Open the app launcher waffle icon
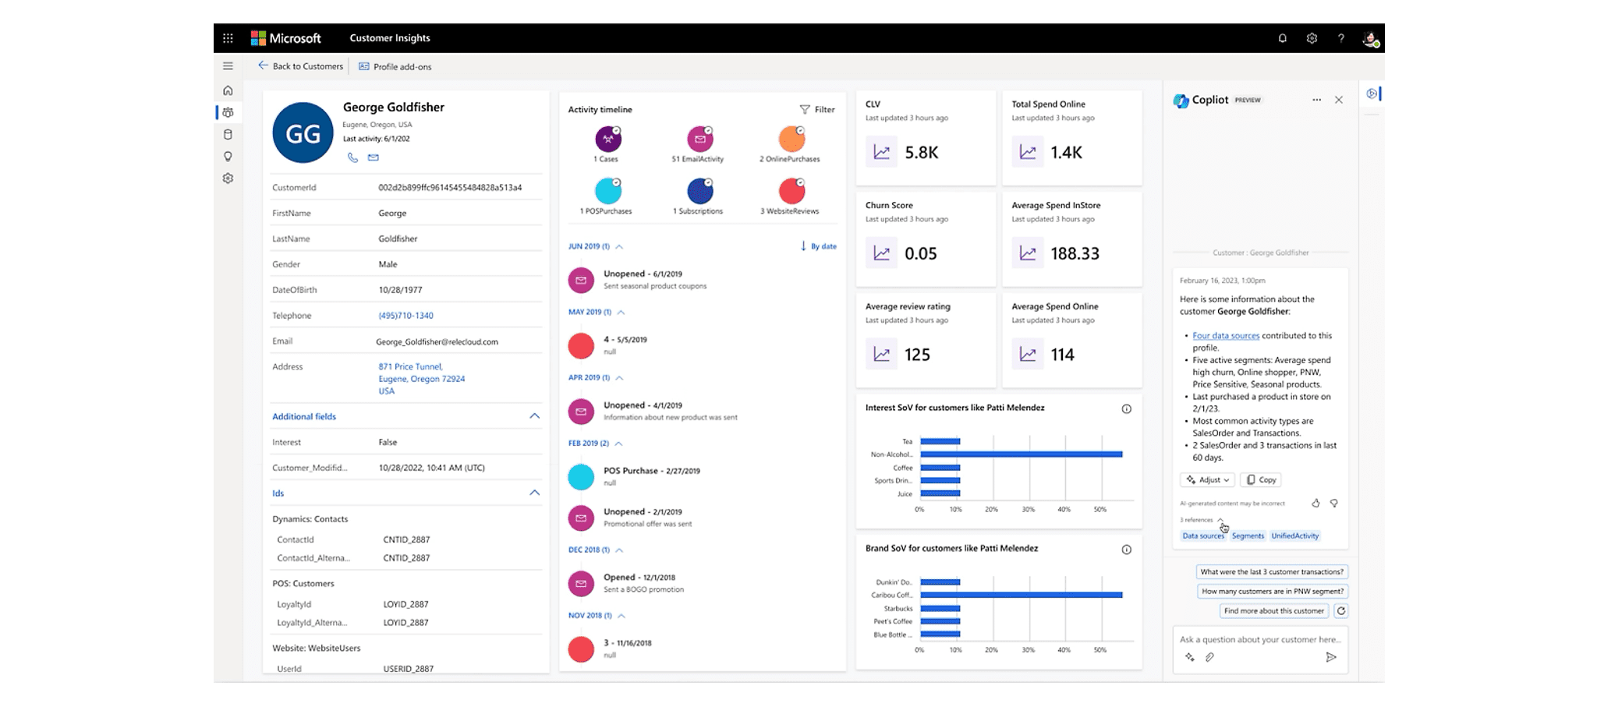The height and width of the screenshot is (707, 1597). pyautogui.click(x=228, y=38)
